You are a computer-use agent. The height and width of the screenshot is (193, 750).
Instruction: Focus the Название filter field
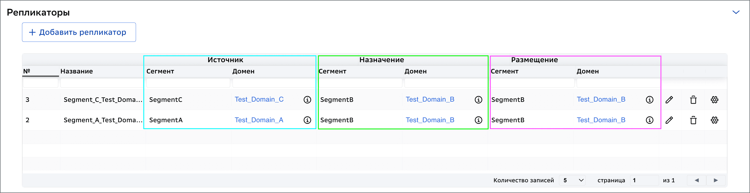102,83
